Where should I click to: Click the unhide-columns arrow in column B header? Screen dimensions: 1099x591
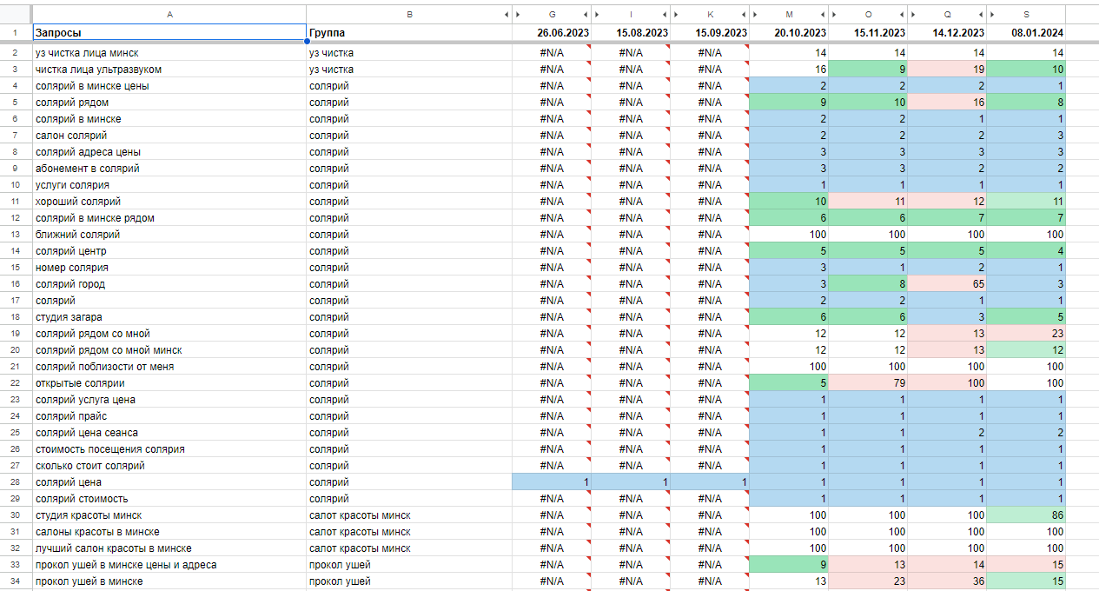pyautogui.click(x=506, y=15)
